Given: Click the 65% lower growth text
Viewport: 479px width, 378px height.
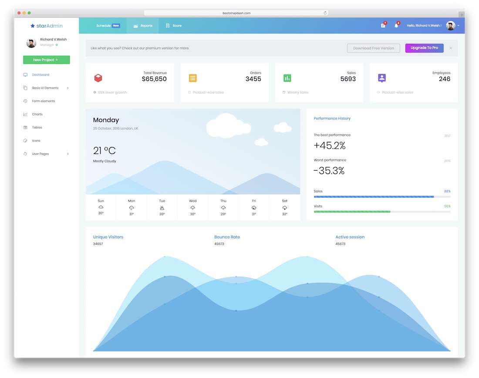Looking at the screenshot, I should point(112,93).
